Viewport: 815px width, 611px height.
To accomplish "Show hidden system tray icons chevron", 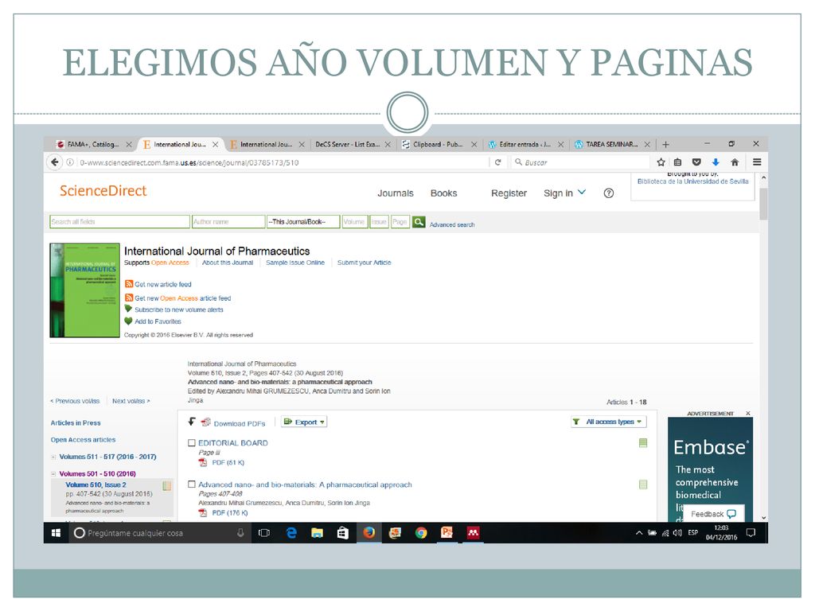I will tap(639, 532).
